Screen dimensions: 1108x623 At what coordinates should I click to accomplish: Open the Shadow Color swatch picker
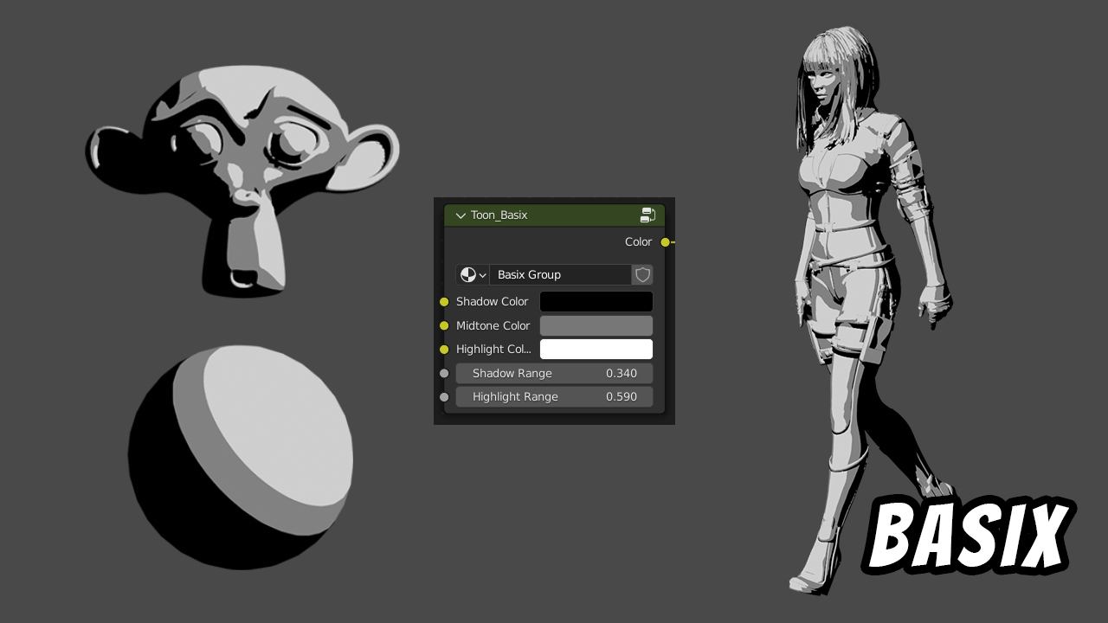pyautogui.click(x=596, y=301)
